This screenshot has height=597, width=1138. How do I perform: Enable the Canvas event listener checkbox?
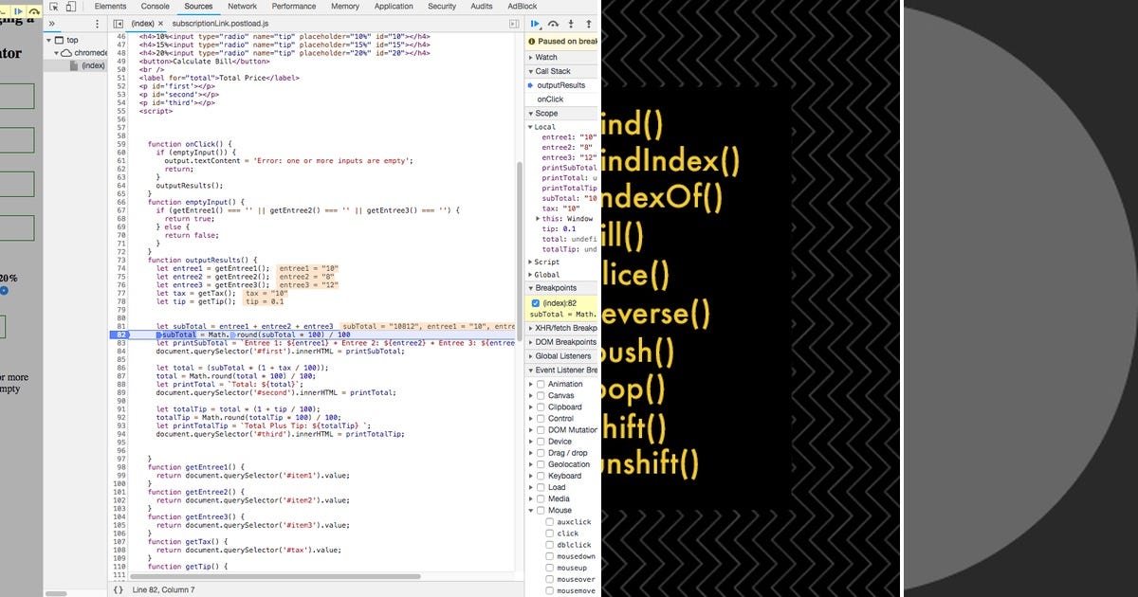[x=541, y=395]
